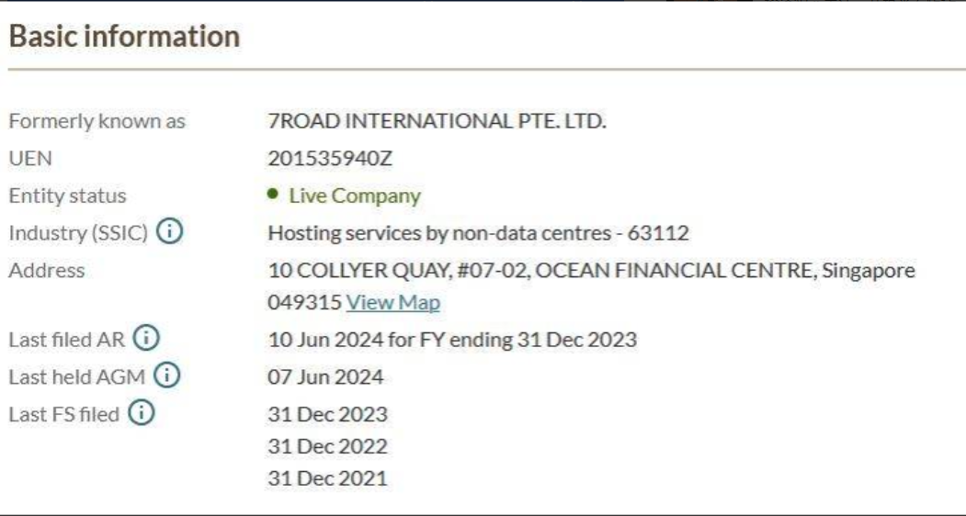This screenshot has height=516, width=966.
Task: Click the green Live Company status dot
Action: coord(275,196)
